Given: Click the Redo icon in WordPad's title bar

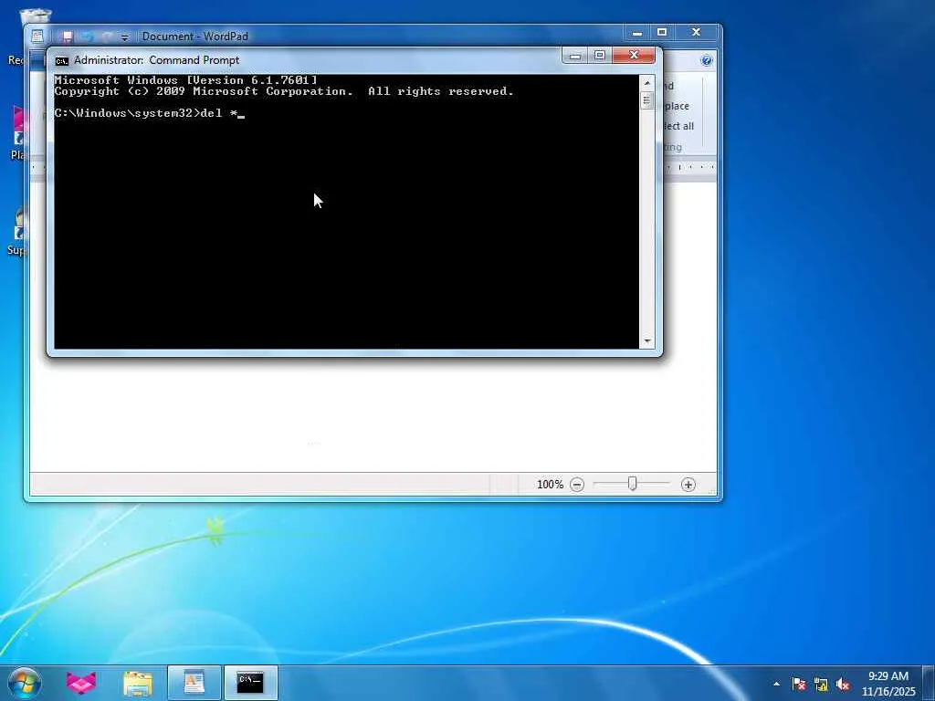Looking at the screenshot, I should click(108, 37).
